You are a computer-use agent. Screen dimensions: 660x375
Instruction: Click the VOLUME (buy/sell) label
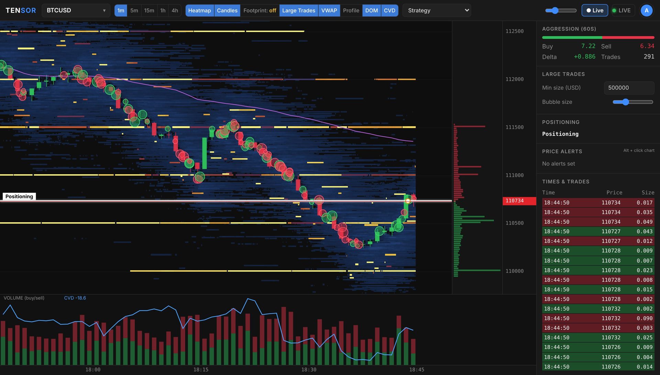tap(24, 298)
